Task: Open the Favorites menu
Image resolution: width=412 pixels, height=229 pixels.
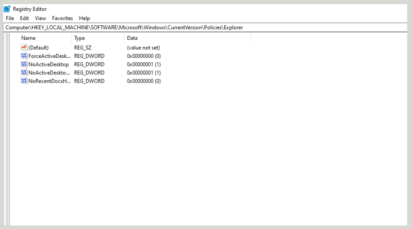Action: point(62,18)
